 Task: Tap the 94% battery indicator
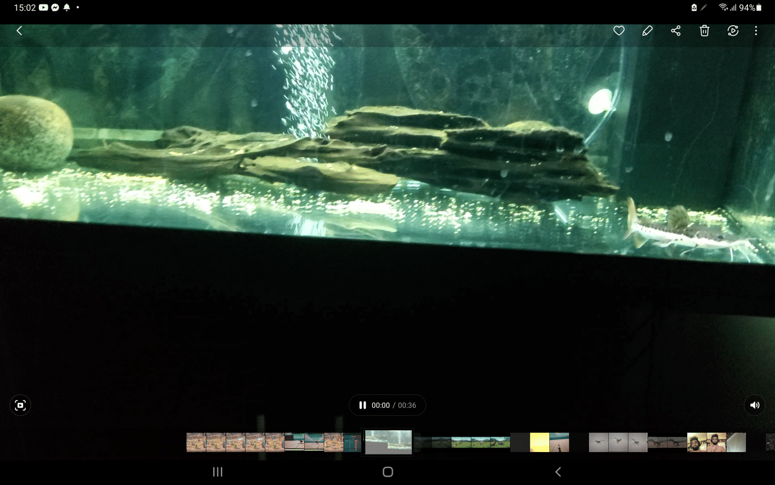pyautogui.click(x=750, y=8)
